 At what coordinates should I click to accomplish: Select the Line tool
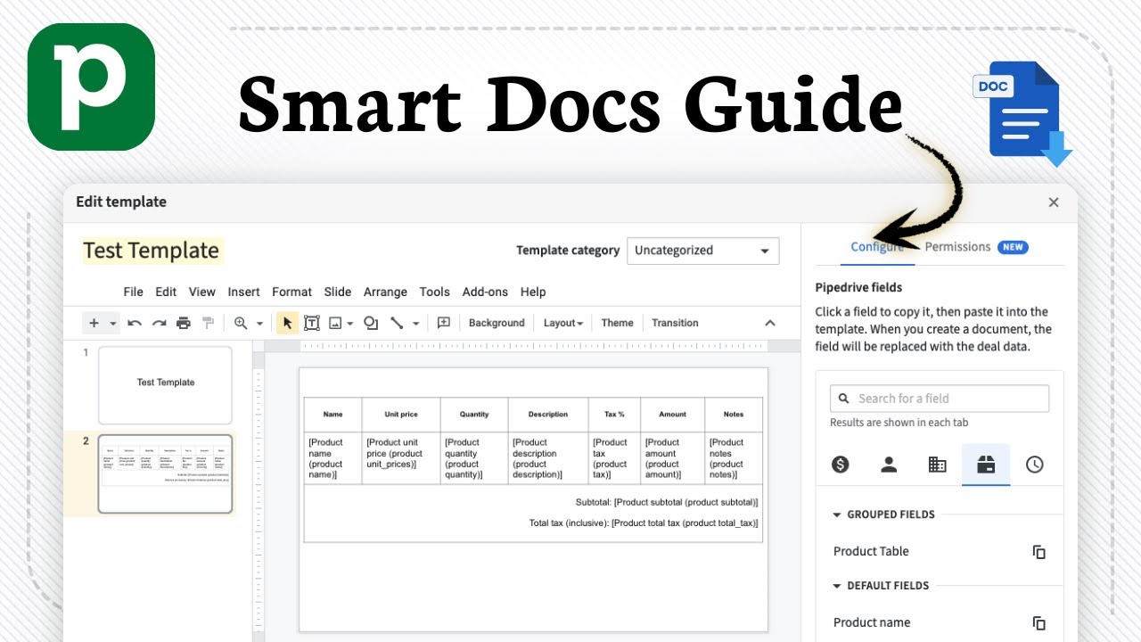pyautogui.click(x=397, y=323)
